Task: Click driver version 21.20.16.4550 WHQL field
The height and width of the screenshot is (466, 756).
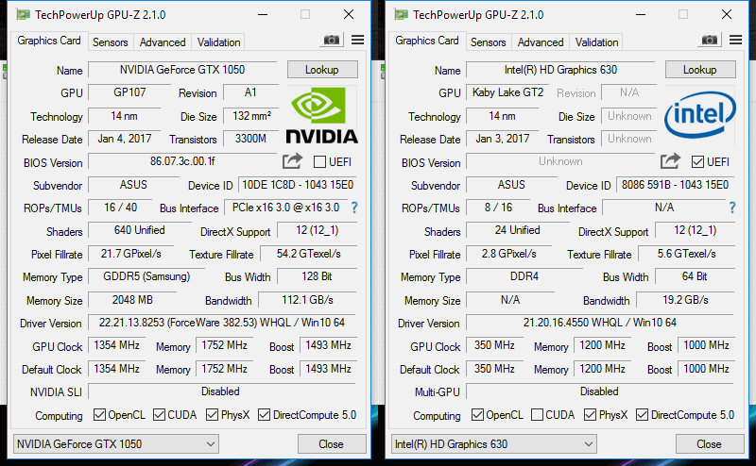Action: click(x=600, y=323)
